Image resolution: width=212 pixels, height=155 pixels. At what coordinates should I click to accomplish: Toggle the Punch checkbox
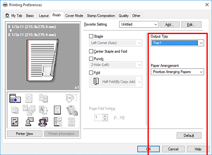tap(91, 59)
